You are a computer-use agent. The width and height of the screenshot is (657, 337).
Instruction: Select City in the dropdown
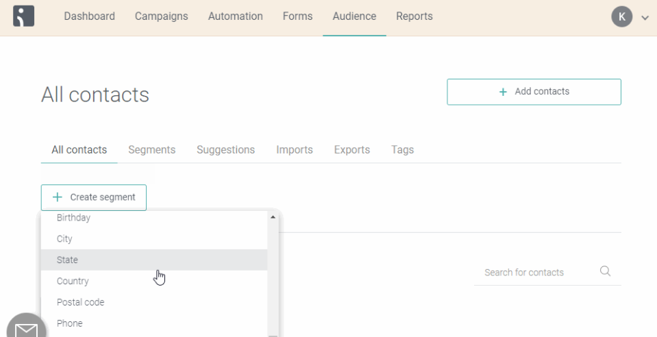click(x=64, y=239)
